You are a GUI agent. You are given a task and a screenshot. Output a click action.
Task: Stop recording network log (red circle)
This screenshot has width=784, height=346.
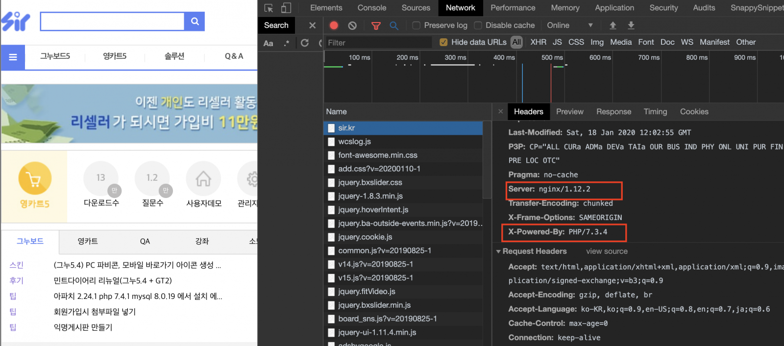click(334, 25)
